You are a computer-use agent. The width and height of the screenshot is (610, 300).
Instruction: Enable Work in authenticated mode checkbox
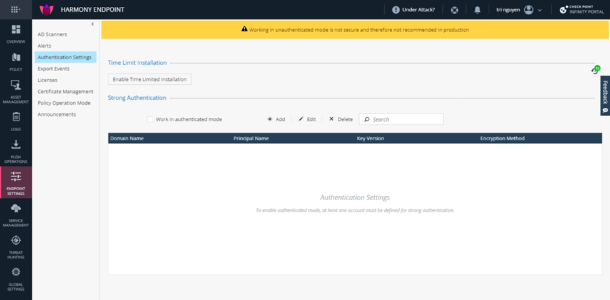[150, 119]
